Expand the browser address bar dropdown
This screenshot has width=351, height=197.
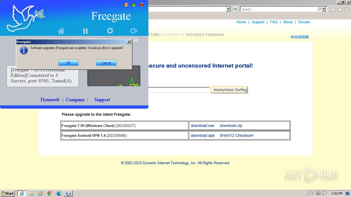(228, 9)
